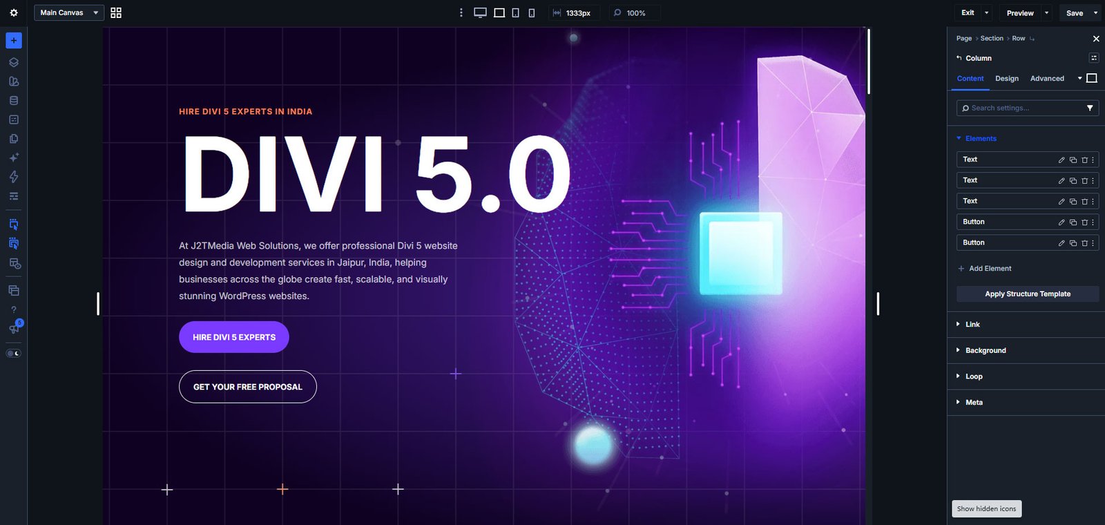The image size is (1105, 525).
Task: Open the dropdown arrow next to Preview
Action: pos(1046,12)
